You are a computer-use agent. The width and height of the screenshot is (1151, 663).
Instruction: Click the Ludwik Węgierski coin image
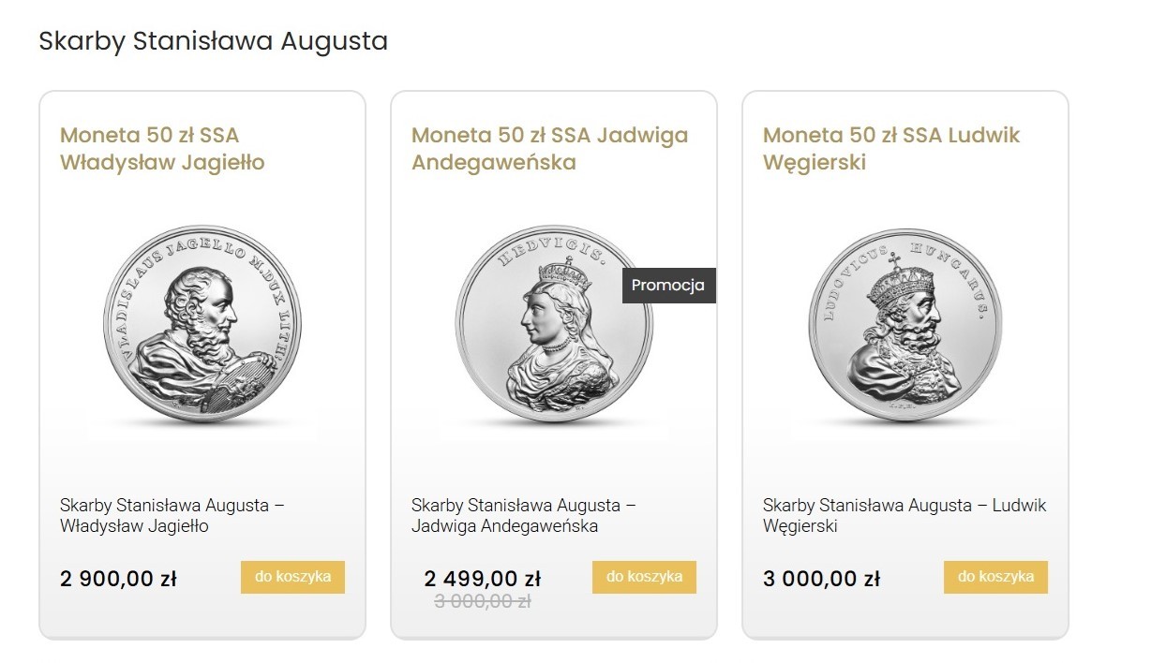click(x=904, y=325)
